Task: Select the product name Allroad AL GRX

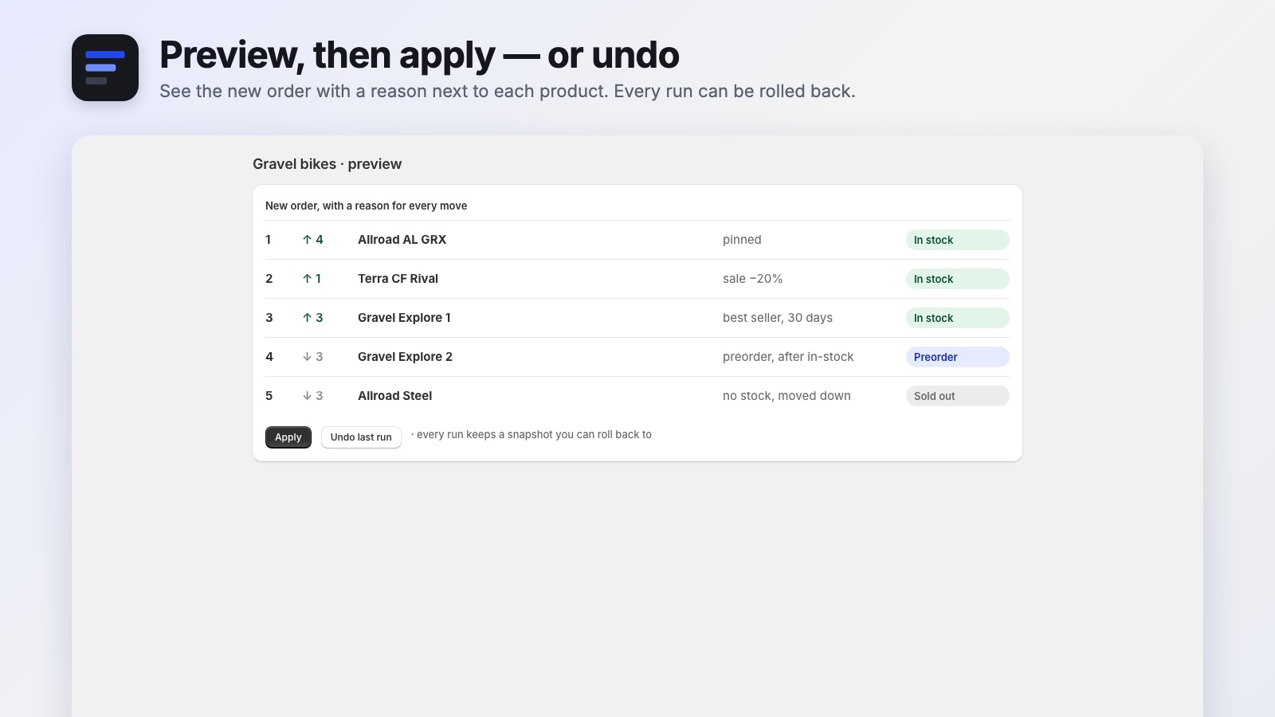Action: pos(402,240)
